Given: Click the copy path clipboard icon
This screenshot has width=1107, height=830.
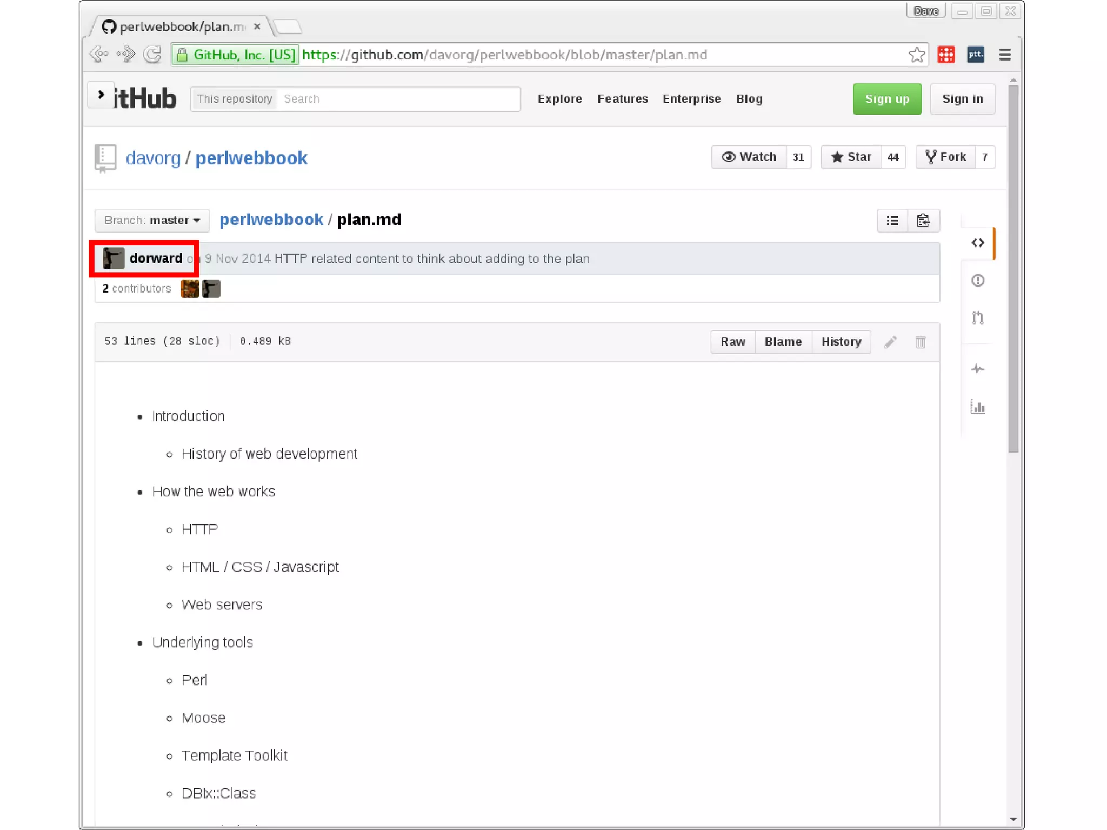Looking at the screenshot, I should [x=923, y=221].
